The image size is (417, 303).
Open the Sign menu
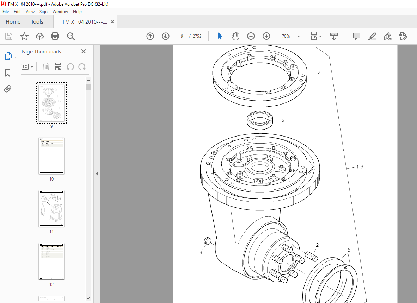click(x=43, y=11)
